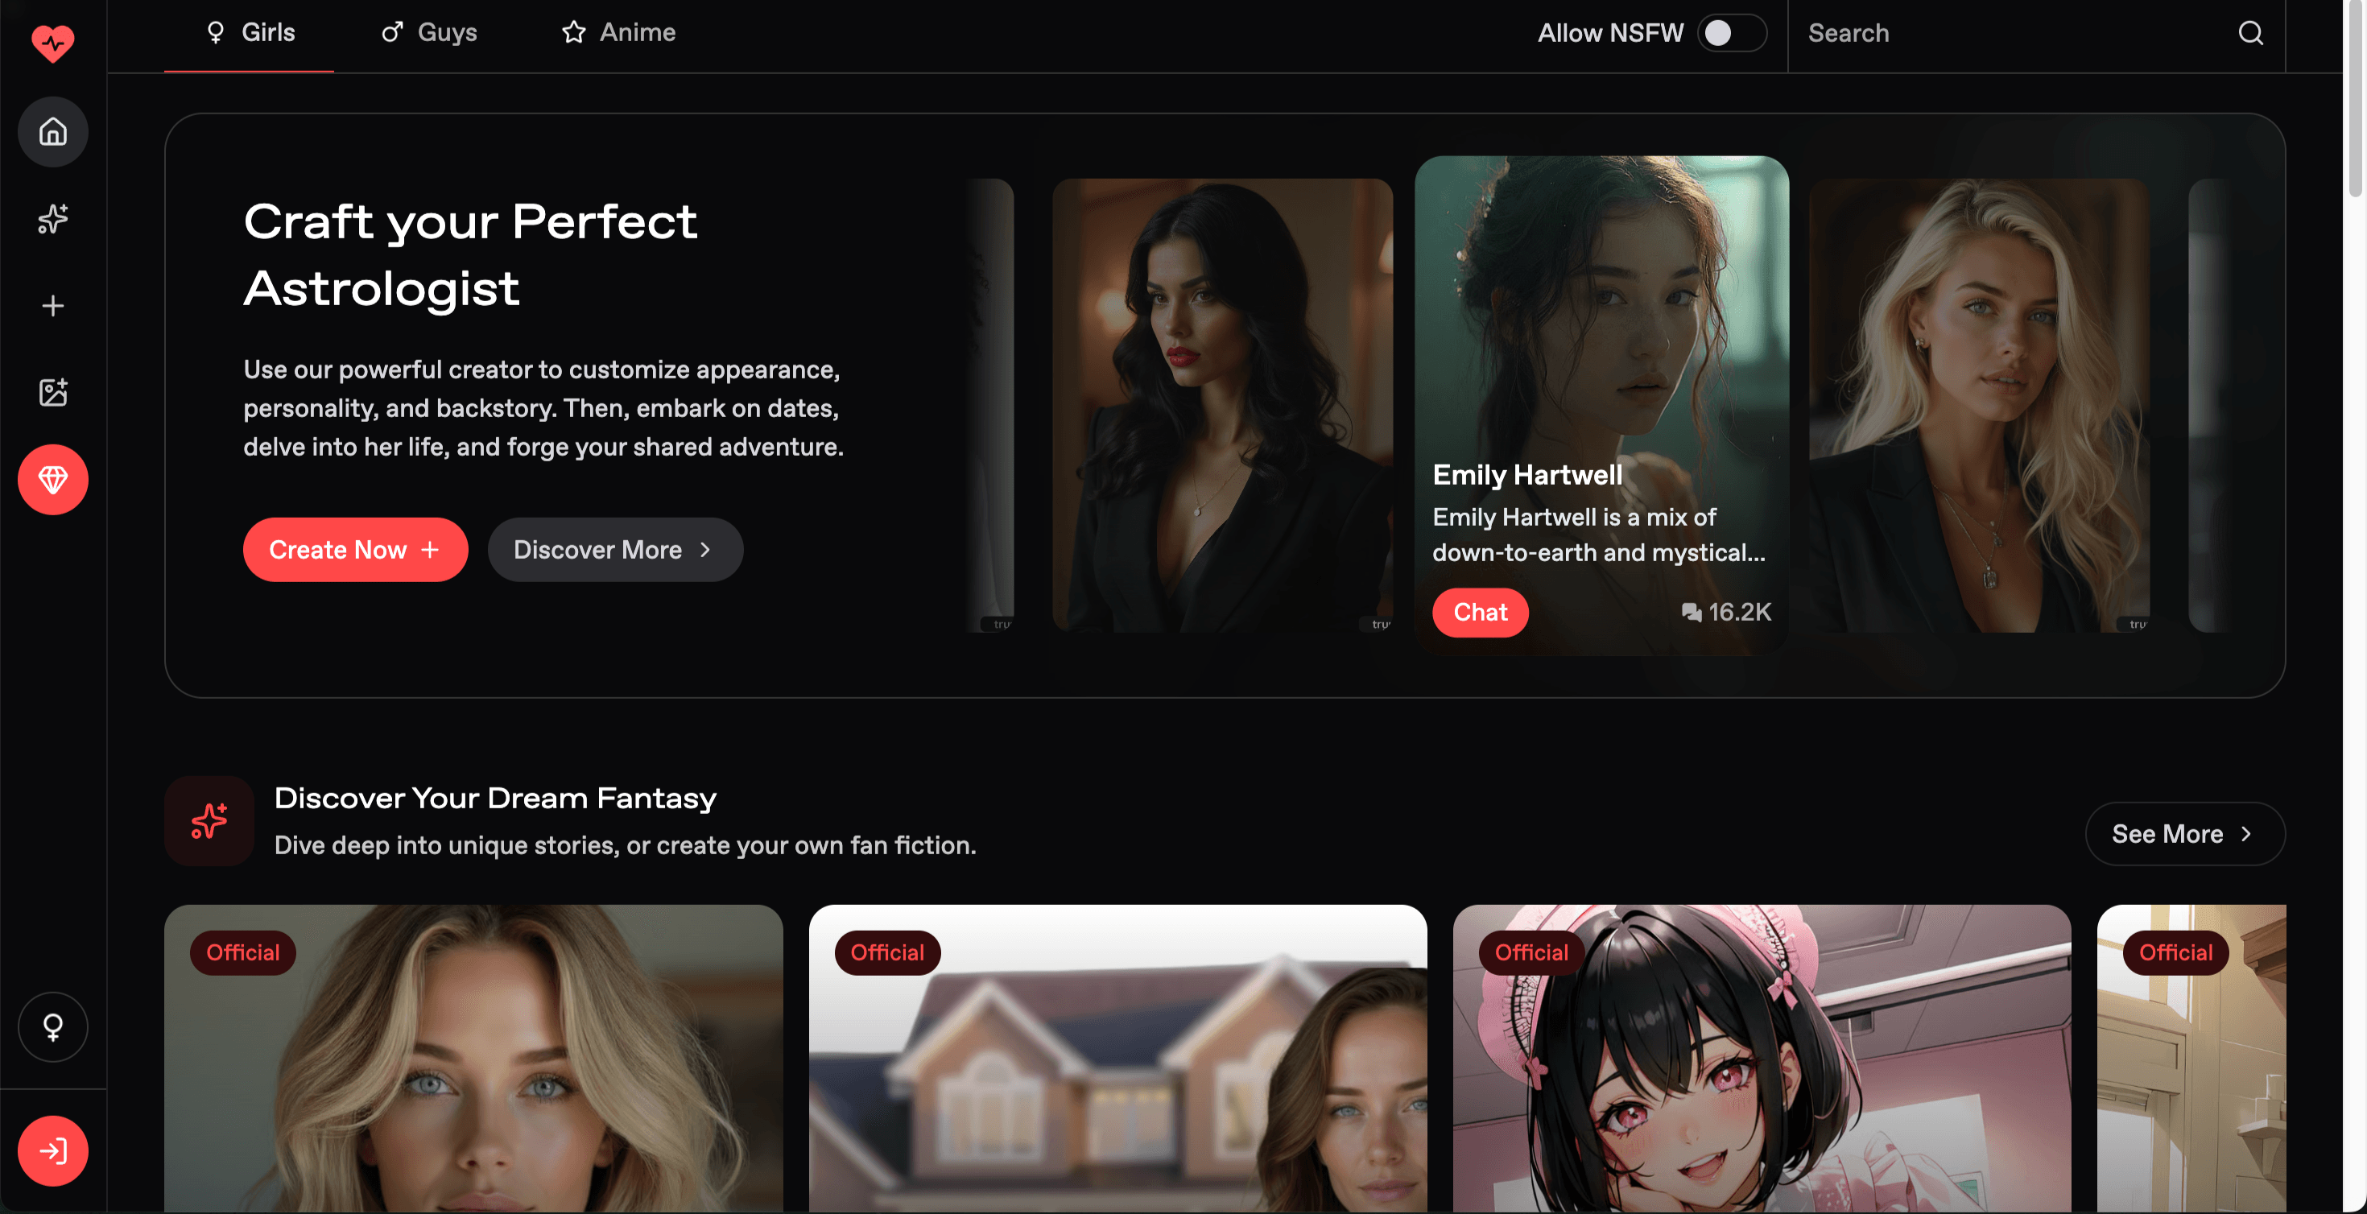
Task: Expand See More in Dream Fantasy section
Action: click(x=2184, y=833)
